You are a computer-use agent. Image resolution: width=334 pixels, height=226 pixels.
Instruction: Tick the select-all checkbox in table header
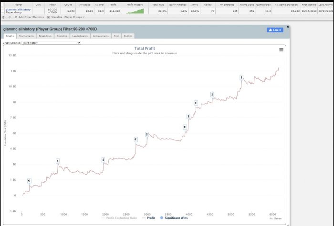click(x=2, y=4)
